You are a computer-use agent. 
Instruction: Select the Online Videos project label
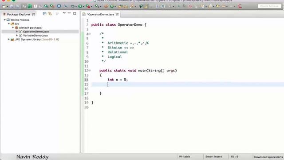[20, 20]
